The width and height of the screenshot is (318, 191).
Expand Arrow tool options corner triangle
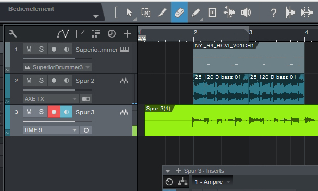click(x=134, y=19)
